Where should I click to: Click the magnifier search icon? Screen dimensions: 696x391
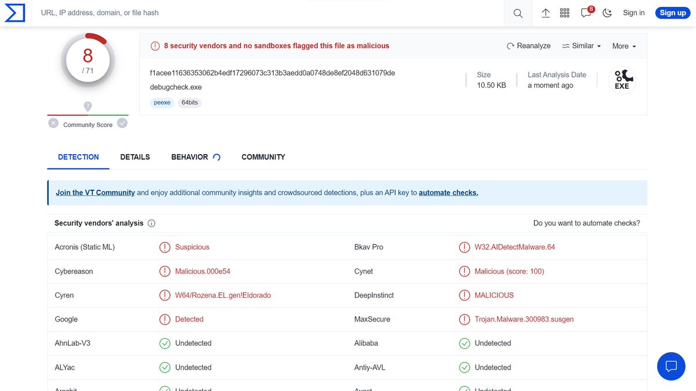518,13
